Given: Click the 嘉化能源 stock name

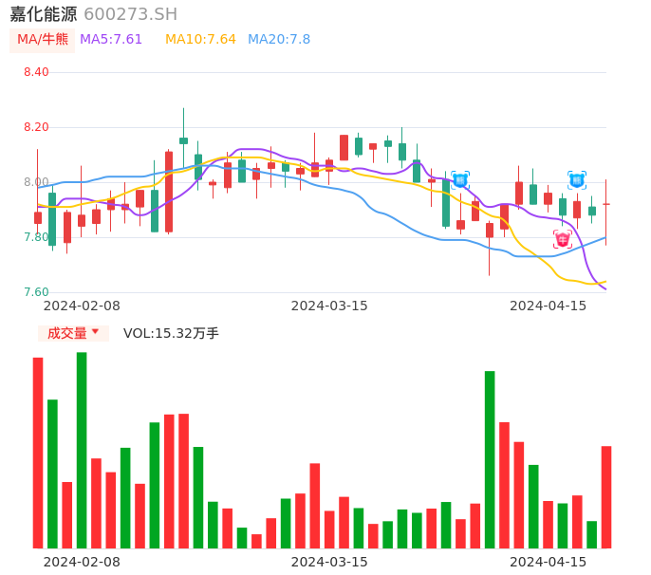Looking at the screenshot, I should (x=43, y=13).
